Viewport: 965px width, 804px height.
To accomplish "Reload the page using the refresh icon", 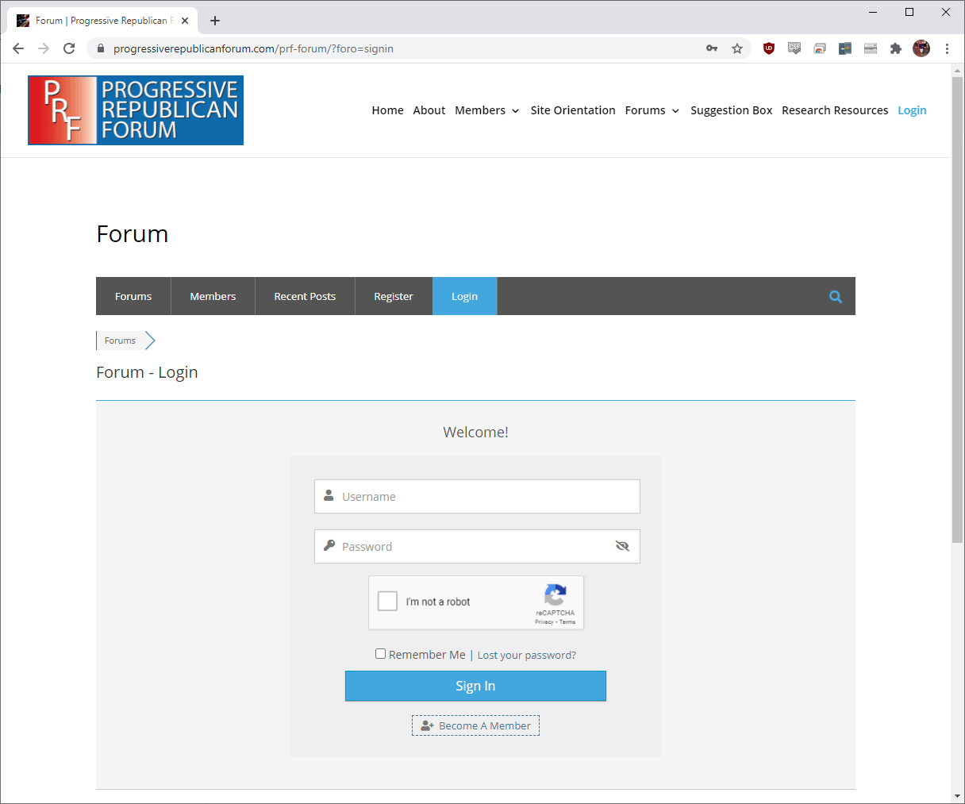I will (69, 48).
